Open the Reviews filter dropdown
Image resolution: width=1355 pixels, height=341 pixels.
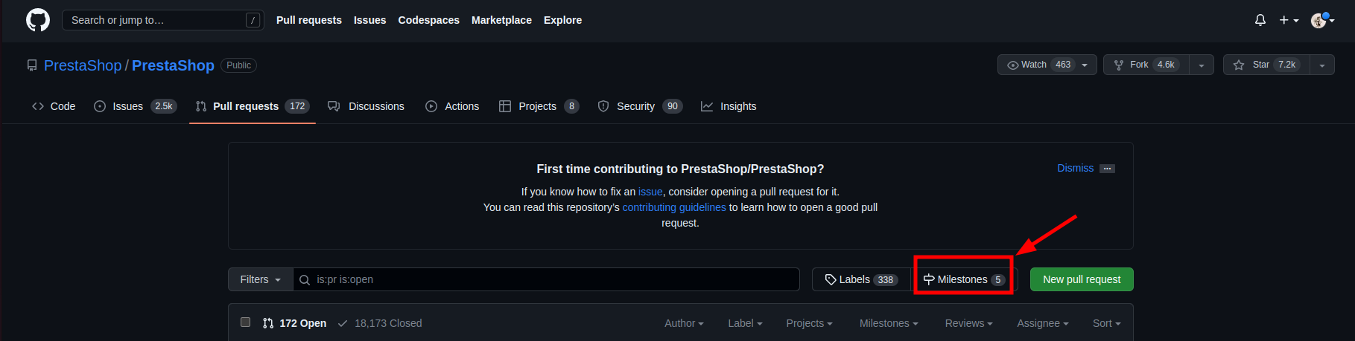(x=968, y=323)
